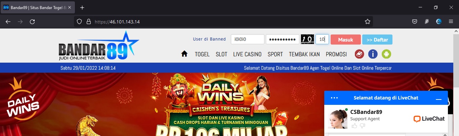This screenshot has height=136, width=459.
Task: Minimize the LiveChat window
Action: [x=439, y=99]
